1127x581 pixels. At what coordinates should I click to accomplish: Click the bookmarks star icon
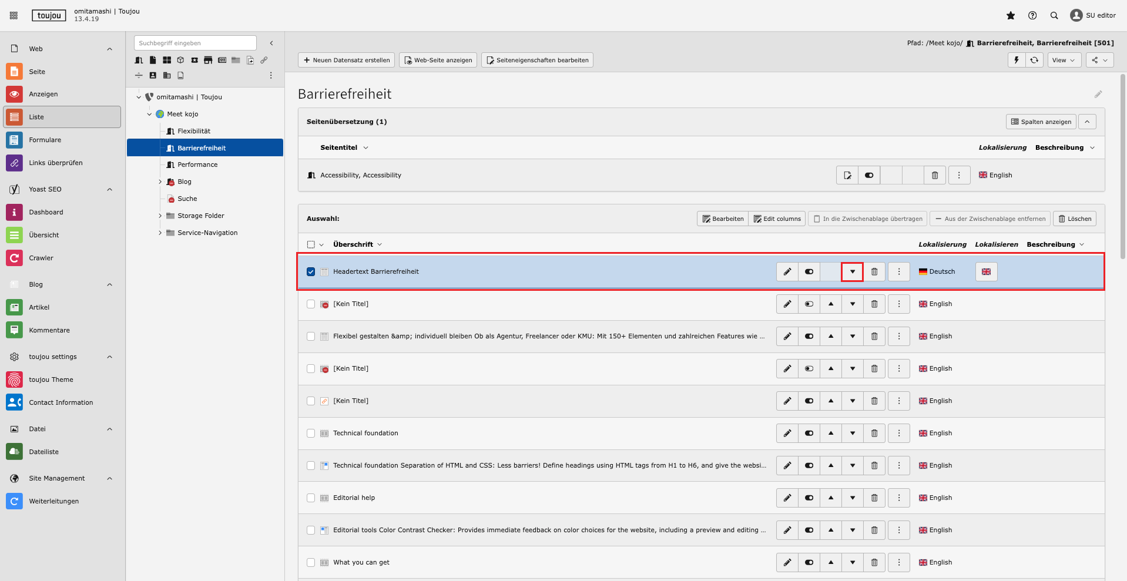tap(1011, 16)
